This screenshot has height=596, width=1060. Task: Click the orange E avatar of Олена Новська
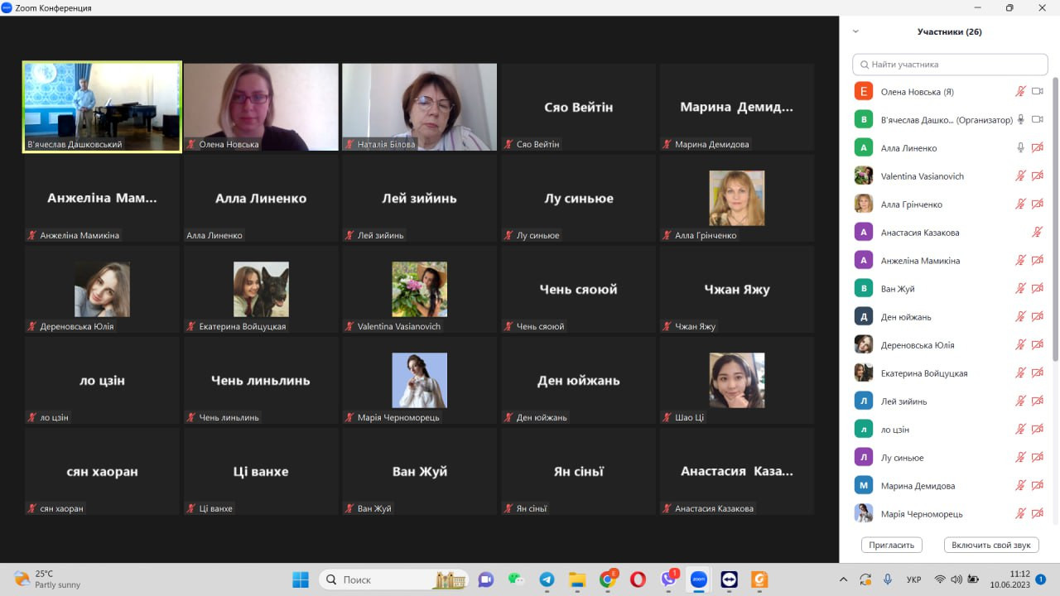(864, 92)
